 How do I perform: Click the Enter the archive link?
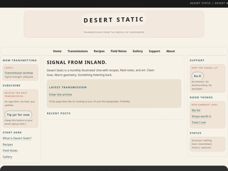60,95
